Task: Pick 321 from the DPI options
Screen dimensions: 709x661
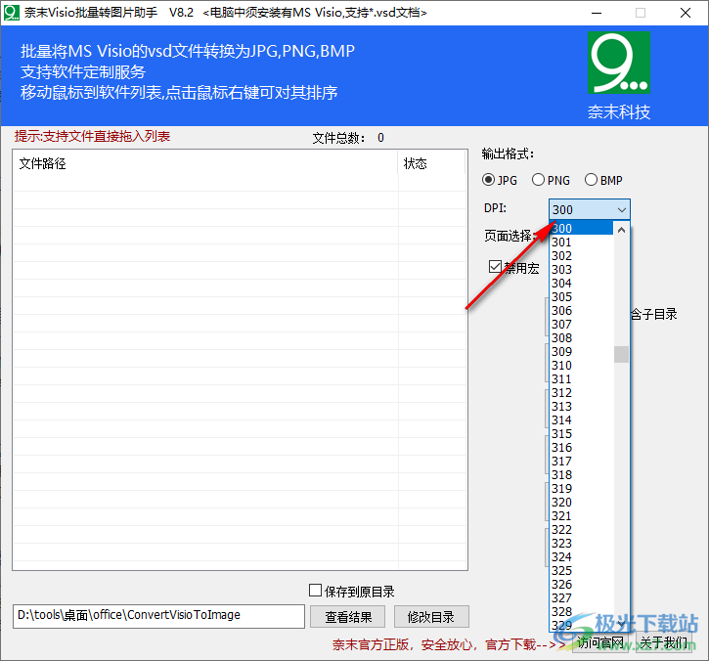Action: [x=581, y=515]
